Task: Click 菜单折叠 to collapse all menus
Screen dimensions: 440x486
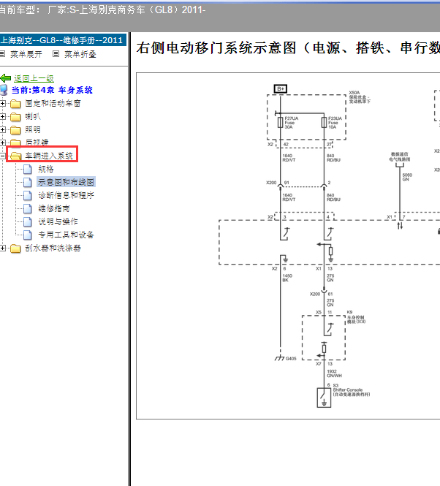Action: (80, 54)
